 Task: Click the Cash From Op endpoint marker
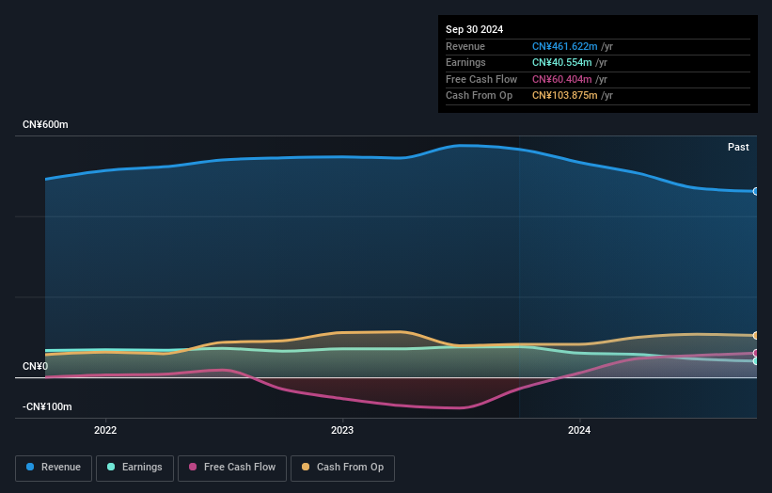pyautogui.click(x=756, y=335)
